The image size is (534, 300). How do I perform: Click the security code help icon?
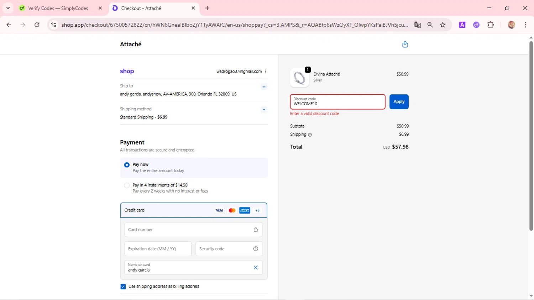click(x=256, y=249)
